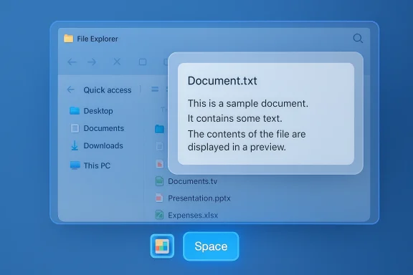This screenshot has height=275, width=413.
Task: Select the Presentation.pptx file
Action: pyautogui.click(x=193, y=198)
